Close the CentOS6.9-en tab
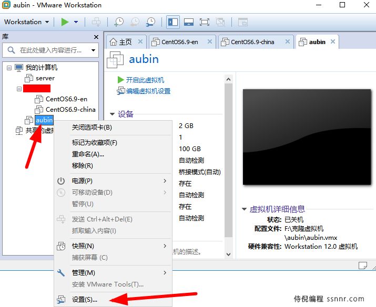The width and height of the screenshot is (376, 307). click(210, 41)
